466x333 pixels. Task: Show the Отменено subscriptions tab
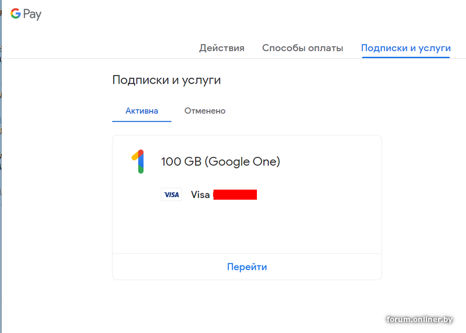[204, 110]
